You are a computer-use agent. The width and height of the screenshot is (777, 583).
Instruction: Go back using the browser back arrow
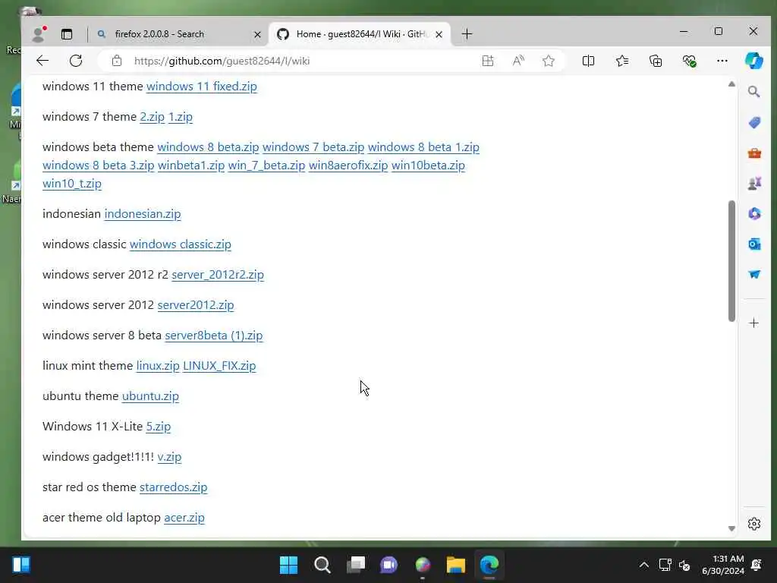pos(42,61)
